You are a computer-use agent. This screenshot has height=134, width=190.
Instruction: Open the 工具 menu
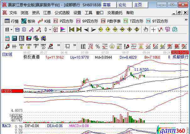coord(89,13)
